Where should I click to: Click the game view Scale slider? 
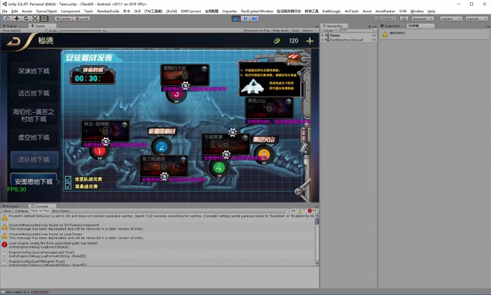click(x=60, y=31)
